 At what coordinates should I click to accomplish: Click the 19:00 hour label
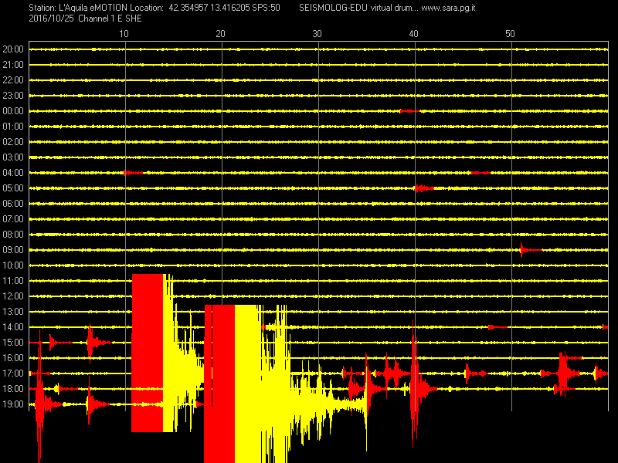coord(13,404)
